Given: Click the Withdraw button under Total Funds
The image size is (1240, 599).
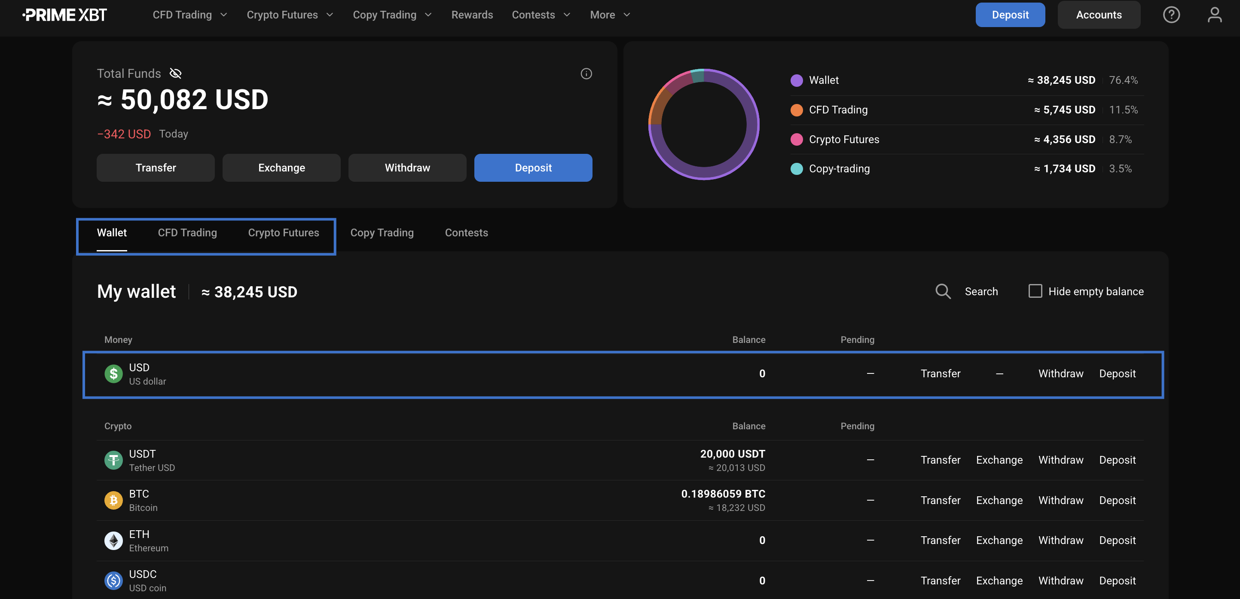Looking at the screenshot, I should coord(407,168).
